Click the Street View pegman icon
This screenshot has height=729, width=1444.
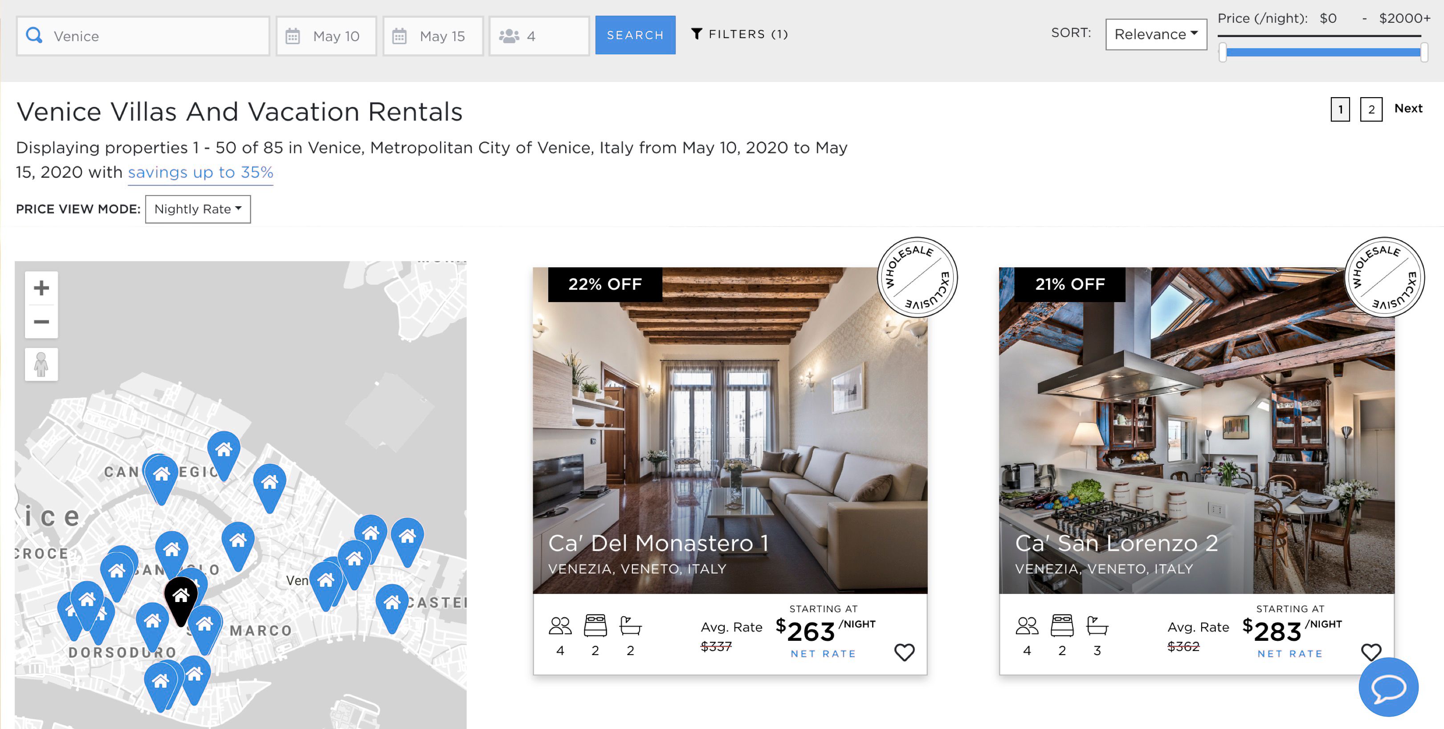(x=41, y=364)
